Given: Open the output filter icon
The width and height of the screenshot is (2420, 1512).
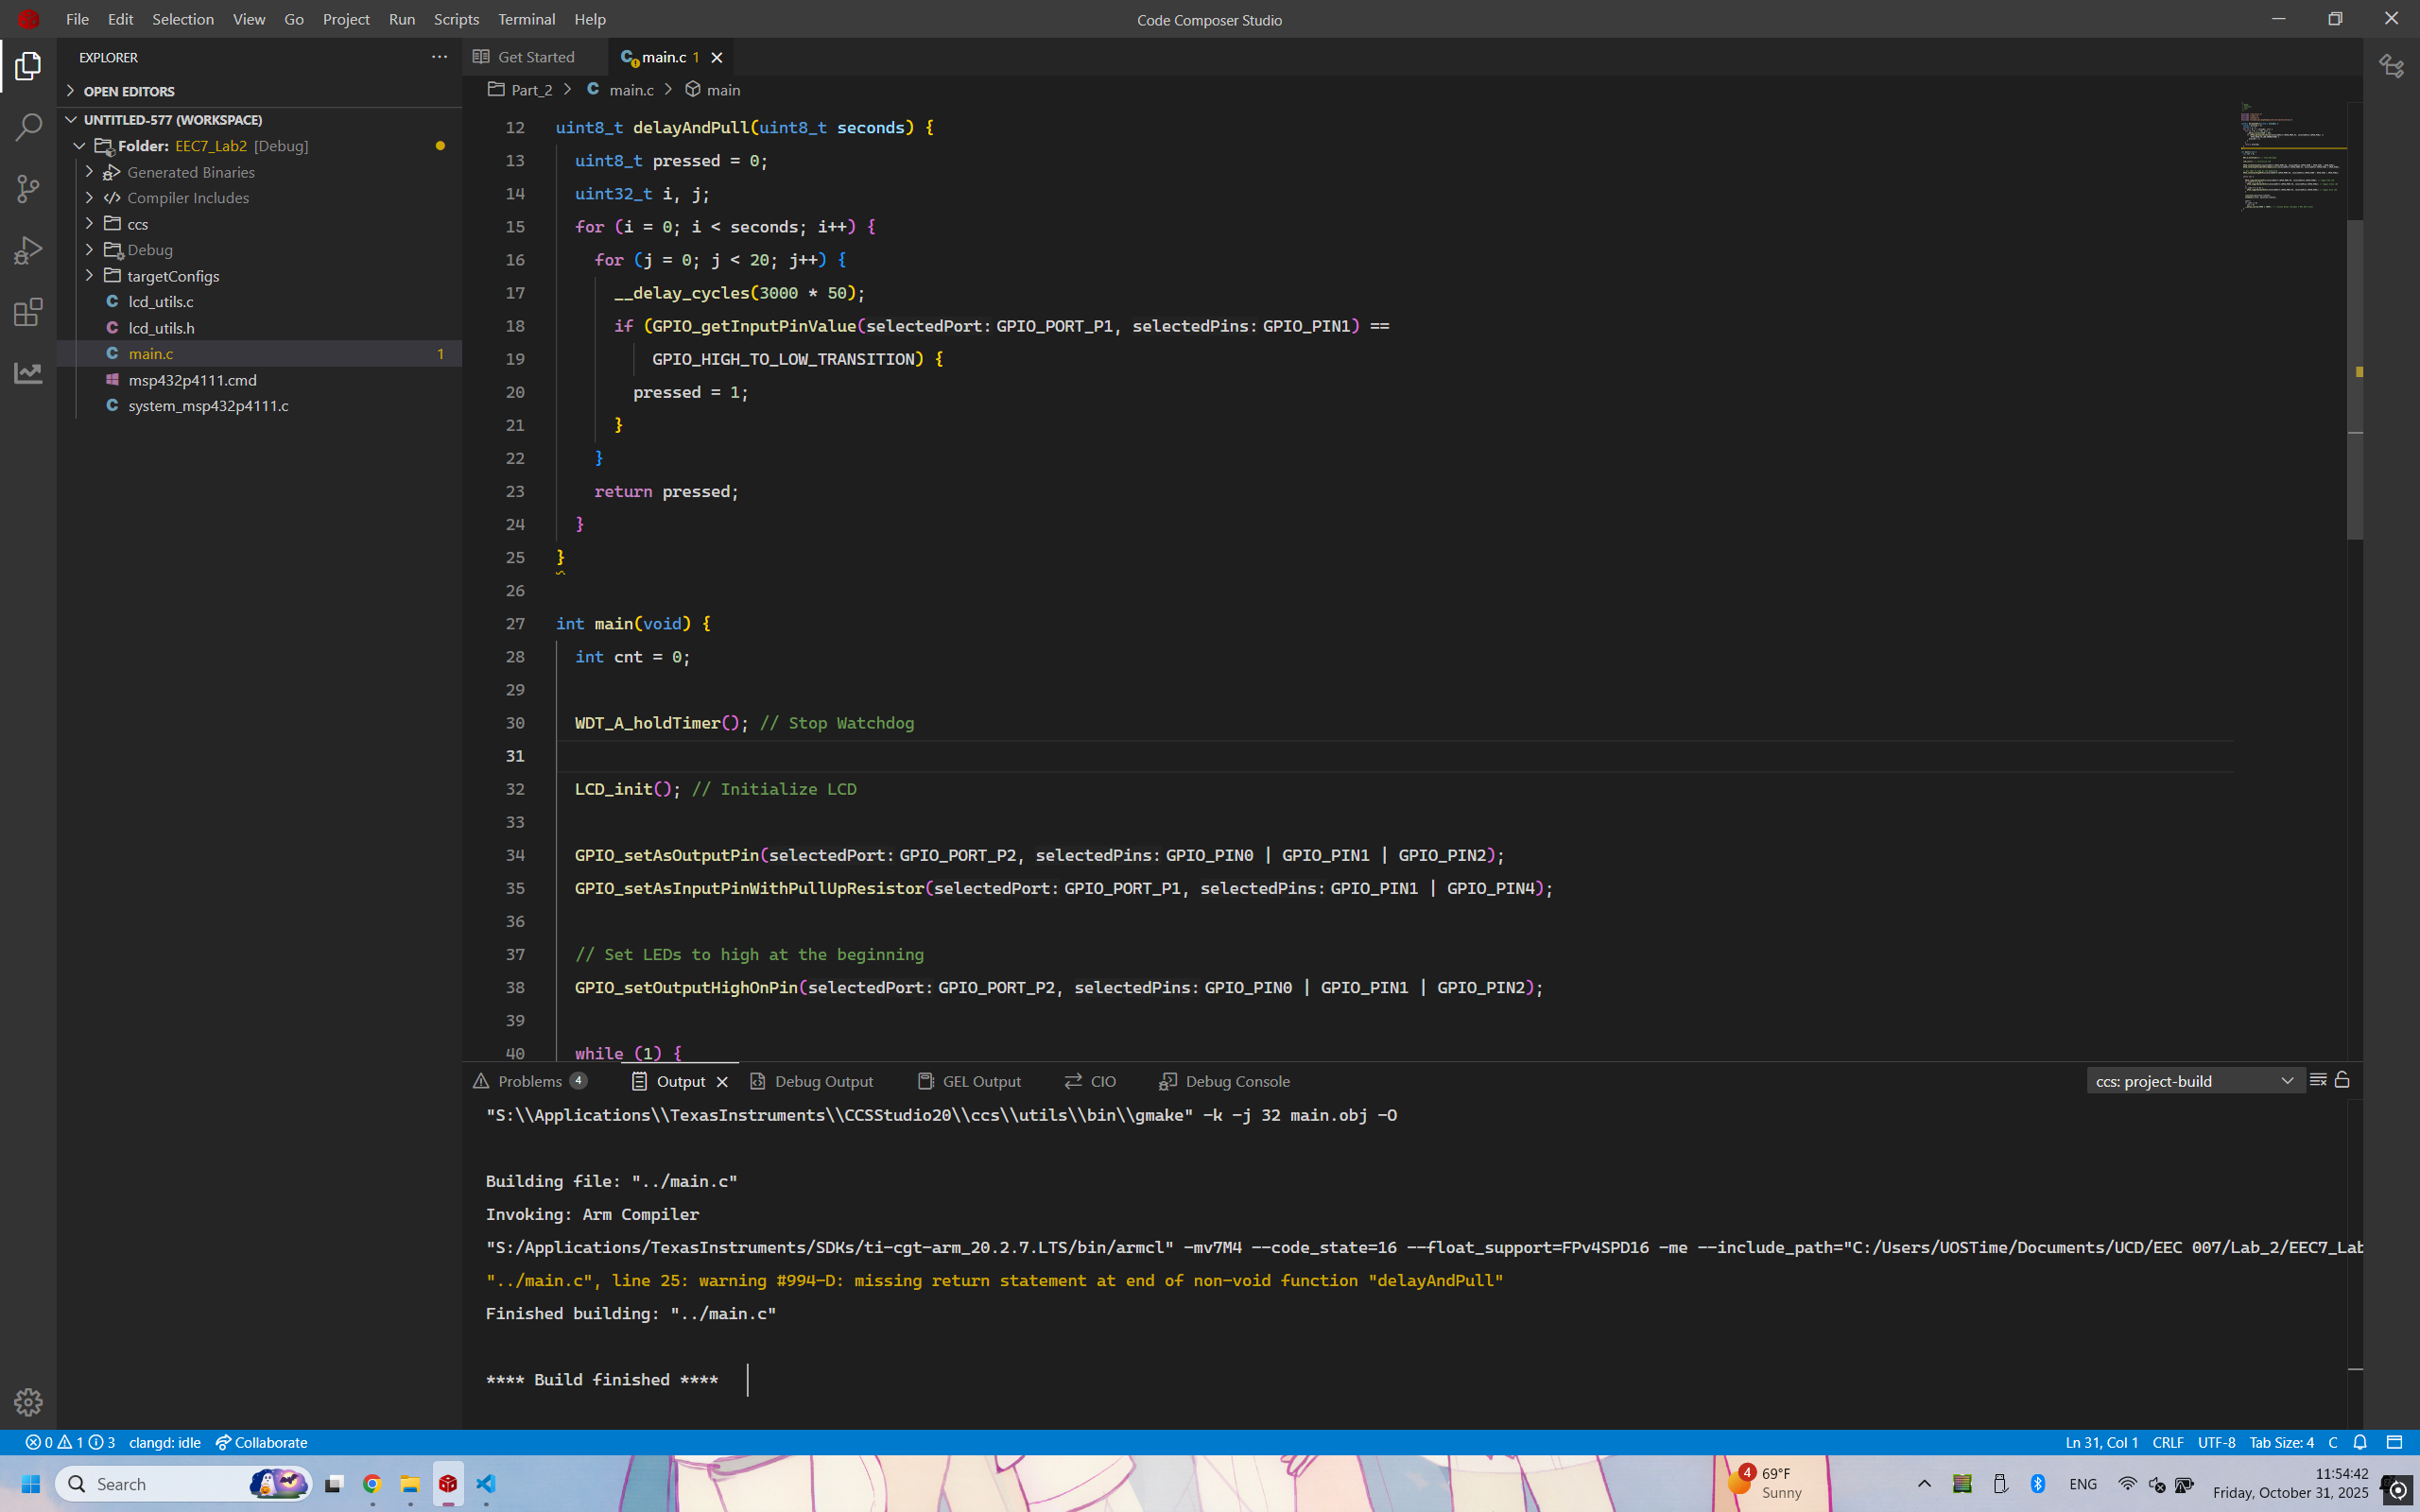Looking at the screenshot, I should [2318, 1080].
